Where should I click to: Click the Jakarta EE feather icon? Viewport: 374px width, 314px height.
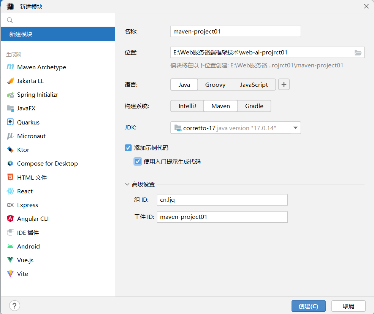(x=10, y=81)
